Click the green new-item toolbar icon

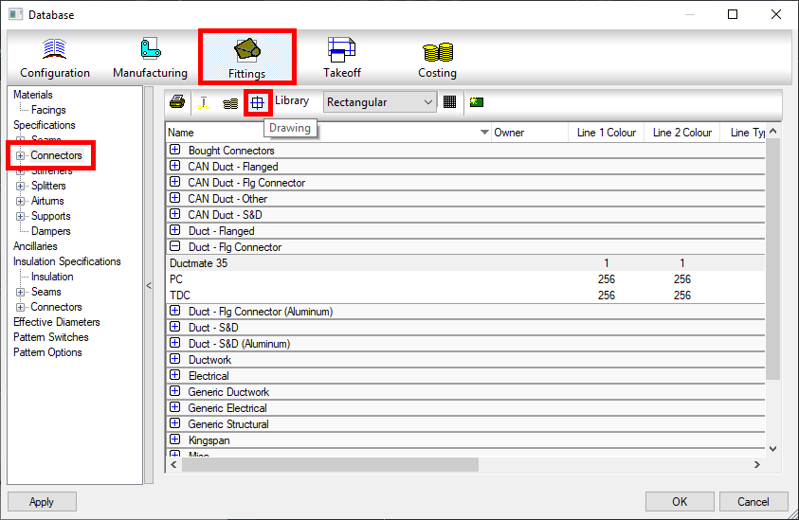click(477, 102)
